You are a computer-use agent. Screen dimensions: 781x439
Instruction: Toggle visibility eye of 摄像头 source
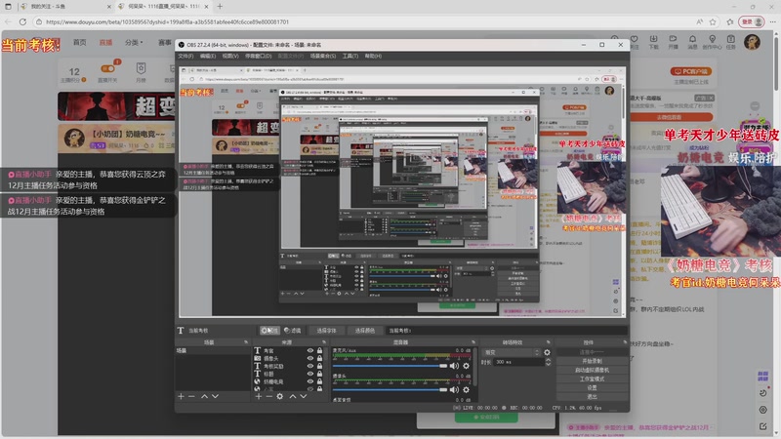click(x=310, y=358)
